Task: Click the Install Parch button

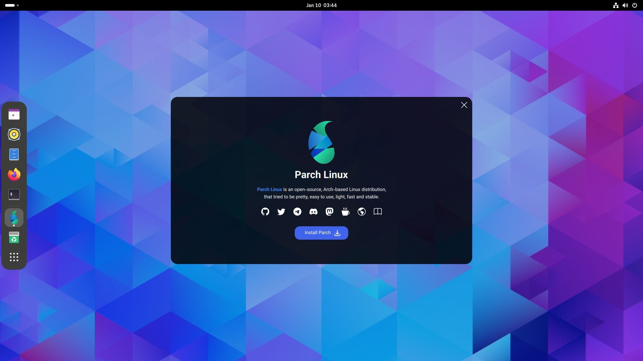Action: pyautogui.click(x=321, y=233)
